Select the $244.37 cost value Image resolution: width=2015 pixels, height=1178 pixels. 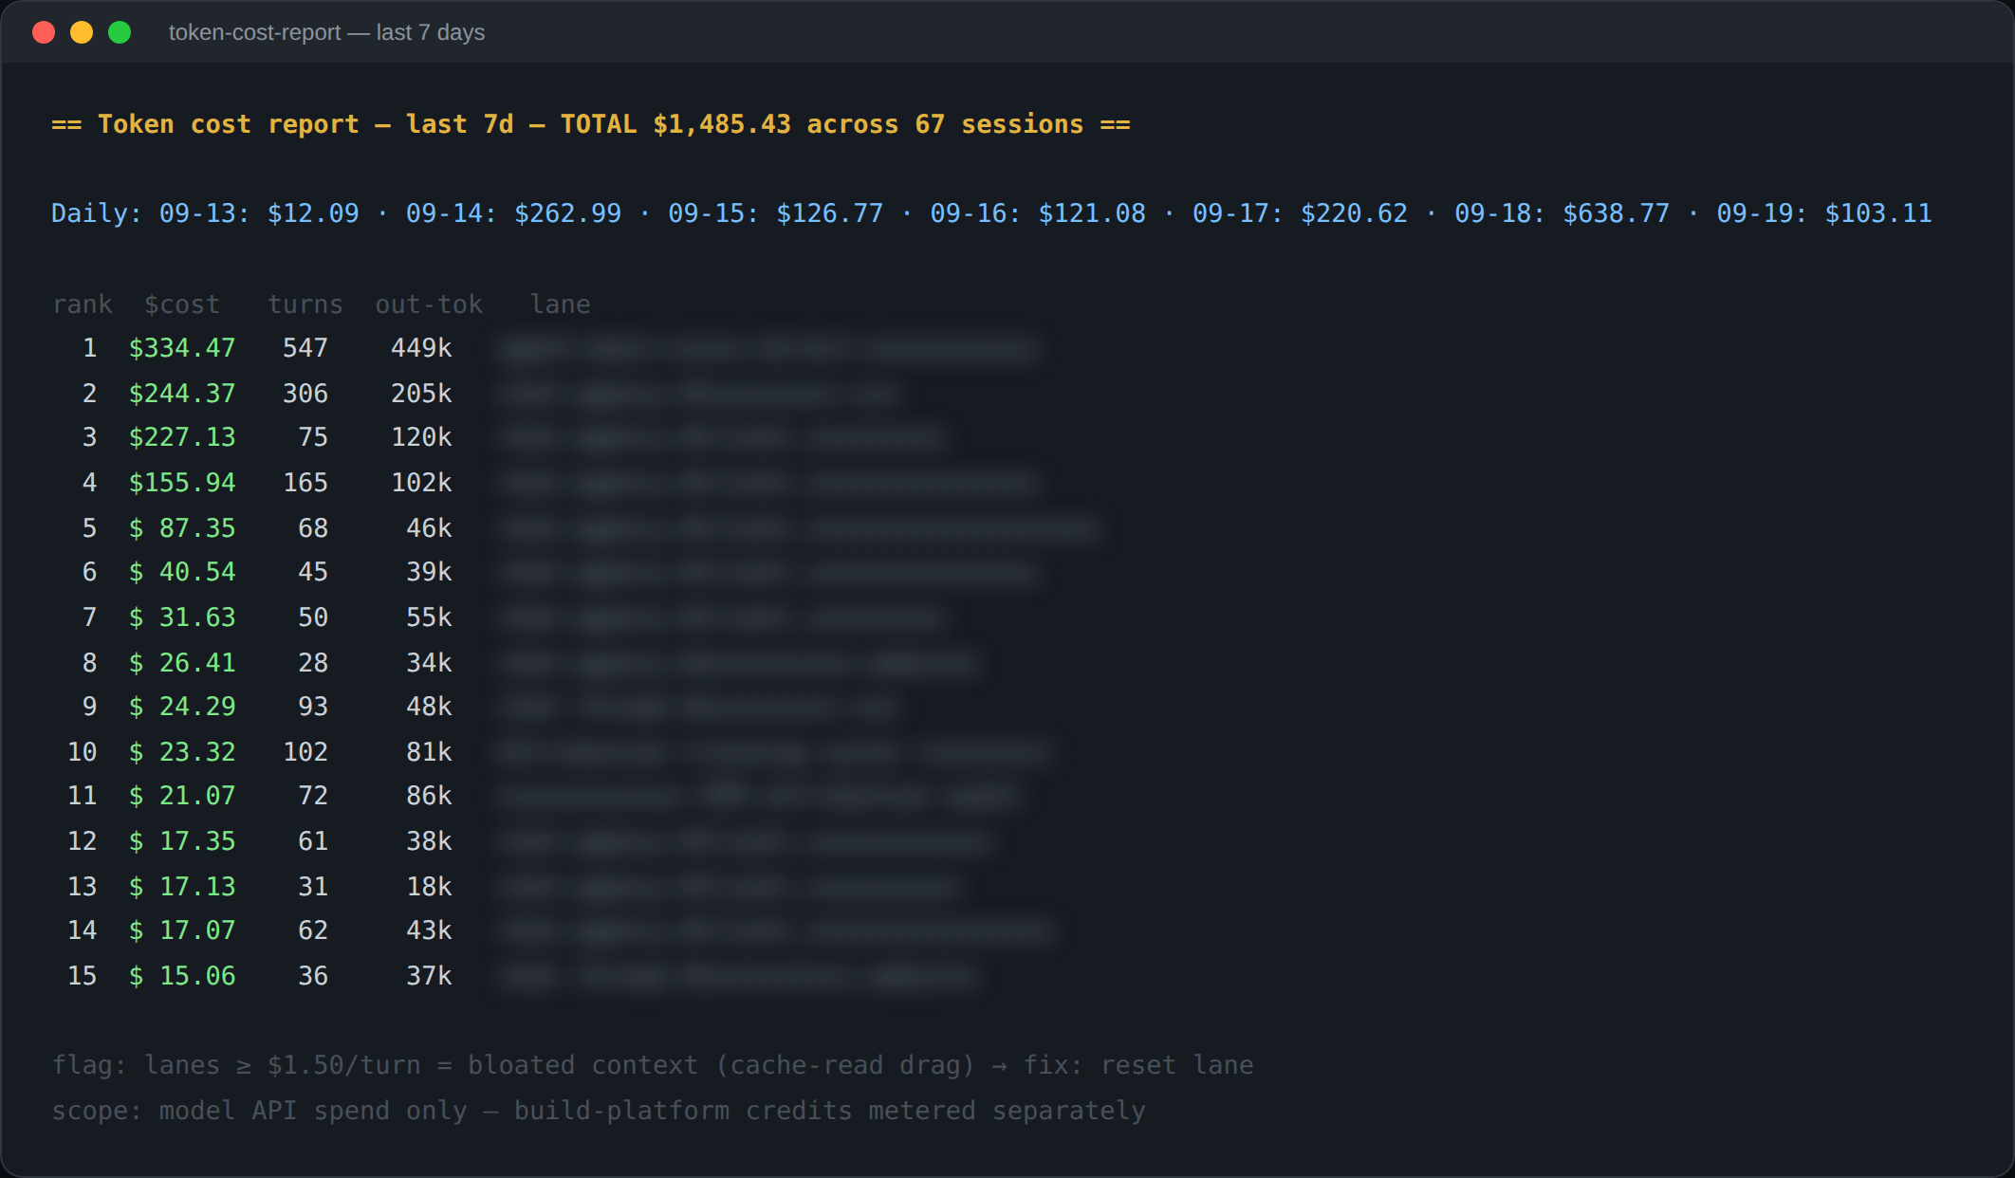[182, 394]
